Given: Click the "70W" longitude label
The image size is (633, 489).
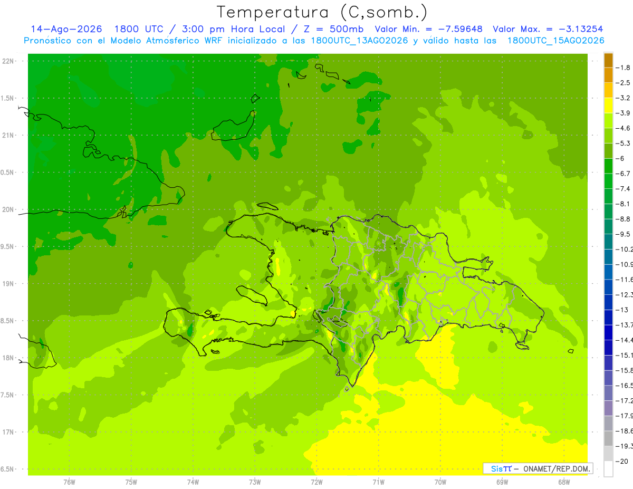Looking at the screenshot, I should 440,482.
